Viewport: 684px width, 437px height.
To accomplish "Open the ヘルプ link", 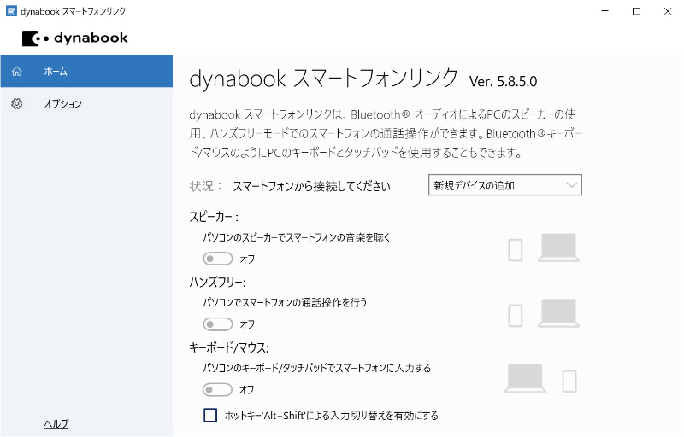I will 56,423.
